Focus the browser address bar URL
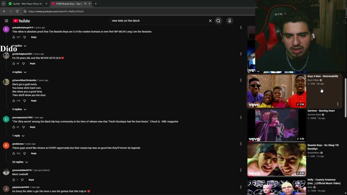 point(56,11)
